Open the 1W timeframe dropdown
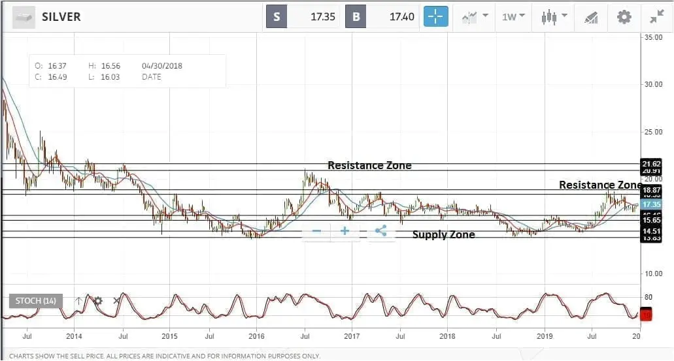This screenshot has width=674, height=361. pos(514,17)
